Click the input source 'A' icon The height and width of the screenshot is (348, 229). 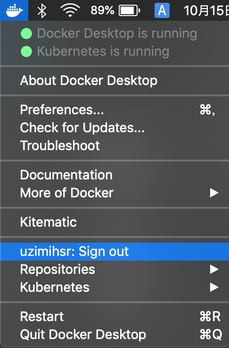[162, 10]
